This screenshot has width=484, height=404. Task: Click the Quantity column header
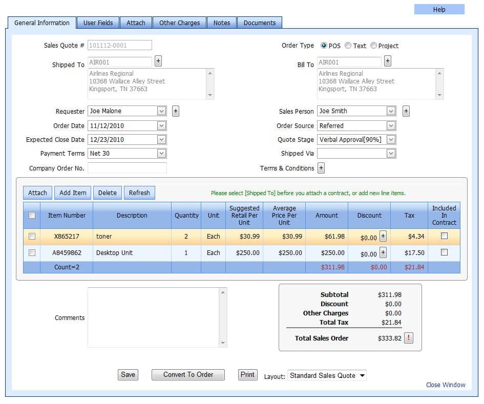pos(186,216)
